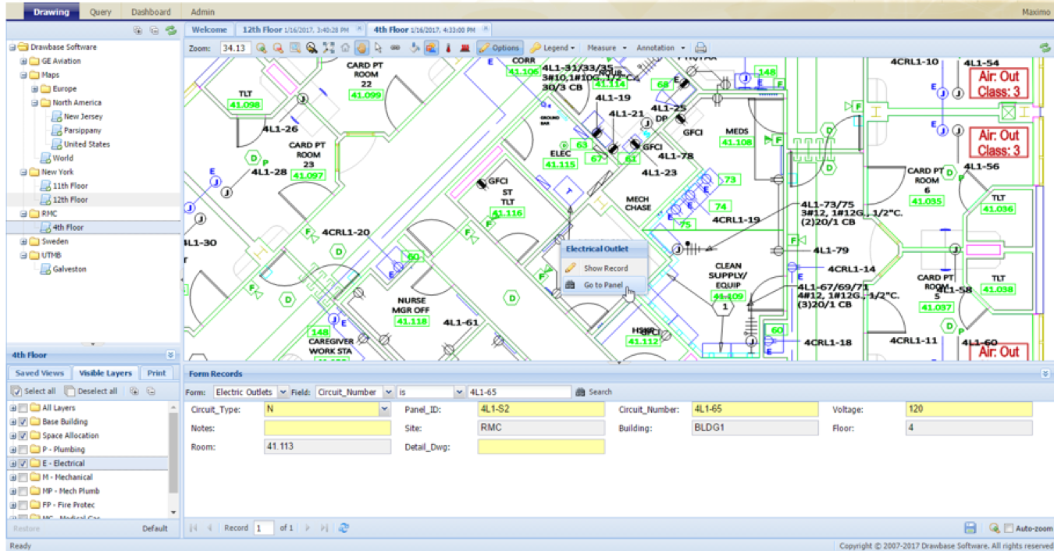Choose Go to Panel in the context menu
Image resolution: width=1054 pixels, height=551 pixels.
click(x=603, y=286)
